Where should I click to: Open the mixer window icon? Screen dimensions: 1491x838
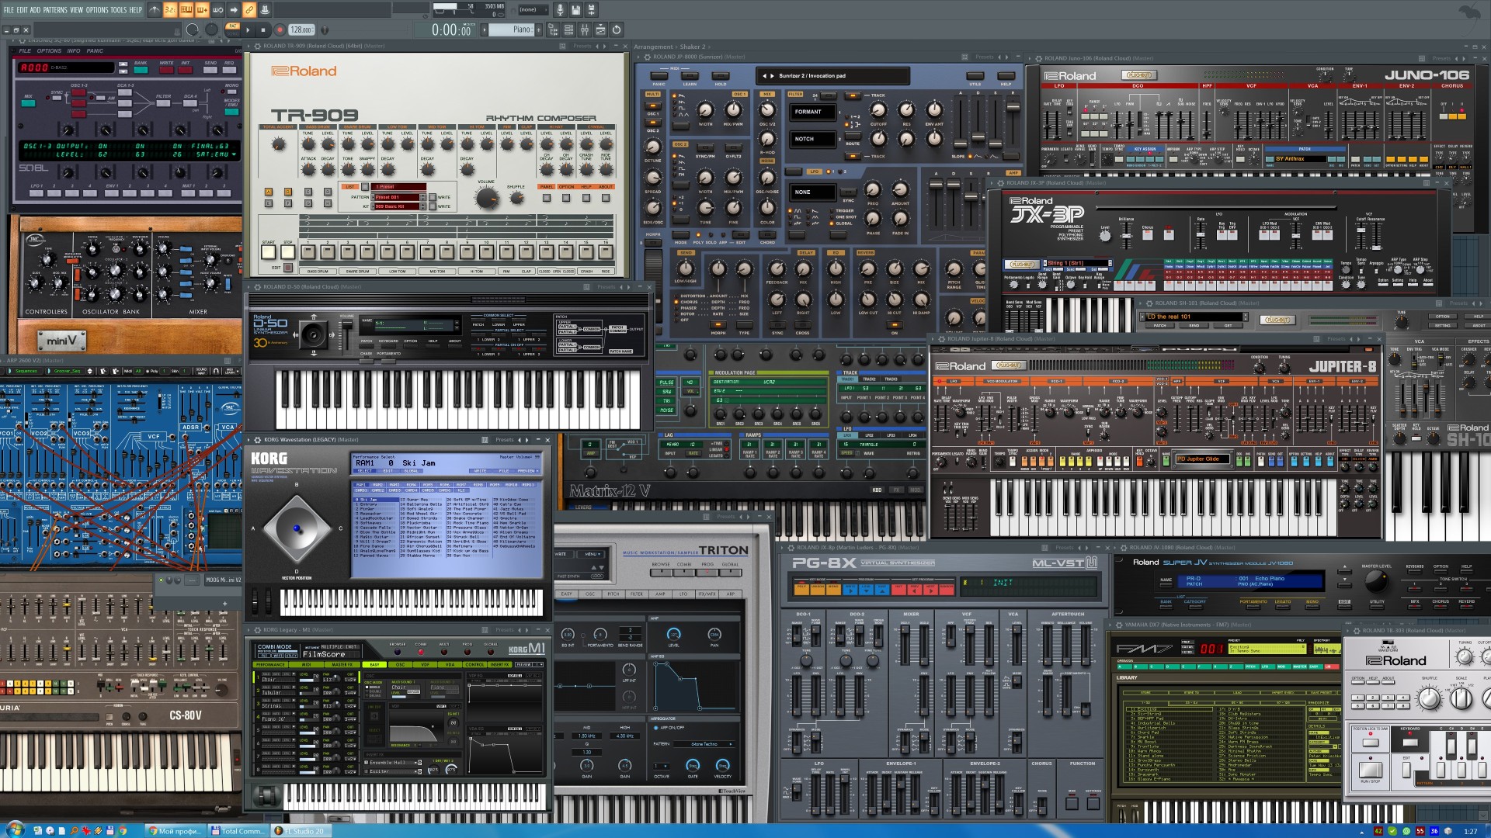(x=584, y=29)
